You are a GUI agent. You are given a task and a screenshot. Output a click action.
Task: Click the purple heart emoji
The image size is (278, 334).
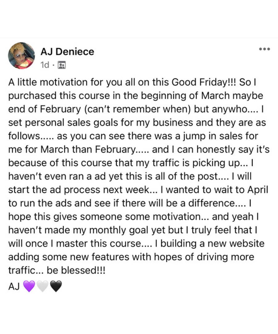click(x=29, y=286)
